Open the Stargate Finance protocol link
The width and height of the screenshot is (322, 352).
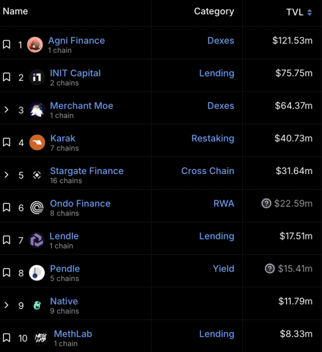coord(86,171)
